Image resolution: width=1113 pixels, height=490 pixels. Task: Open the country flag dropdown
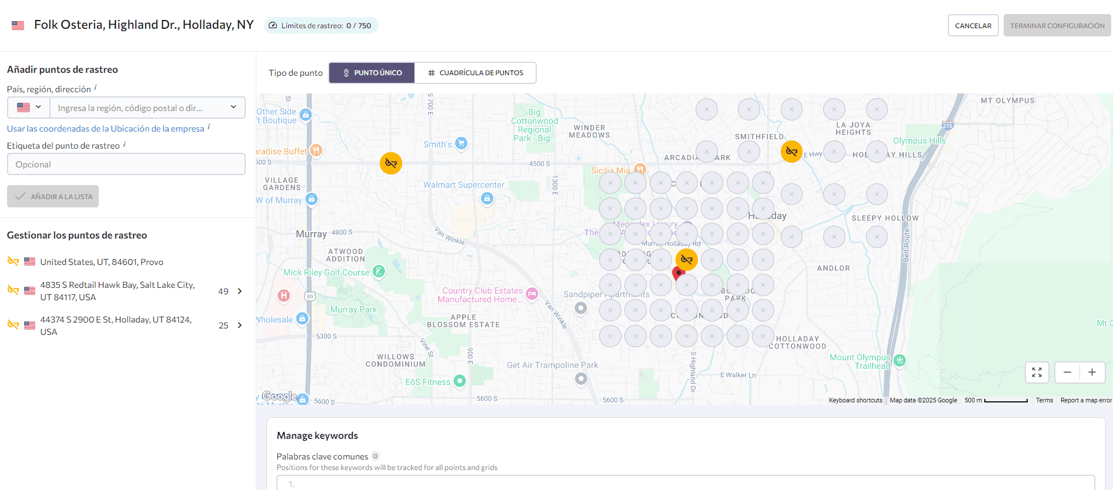[x=29, y=108]
